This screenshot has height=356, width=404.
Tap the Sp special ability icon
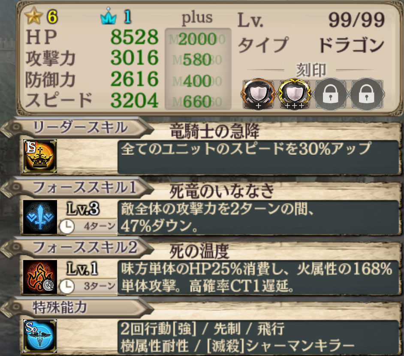pyautogui.click(x=40, y=336)
